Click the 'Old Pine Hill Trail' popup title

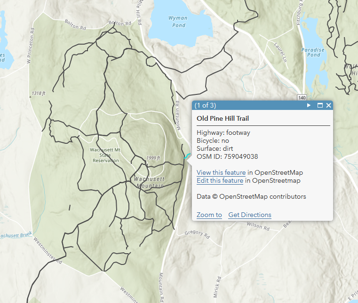(x=223, y=118)
